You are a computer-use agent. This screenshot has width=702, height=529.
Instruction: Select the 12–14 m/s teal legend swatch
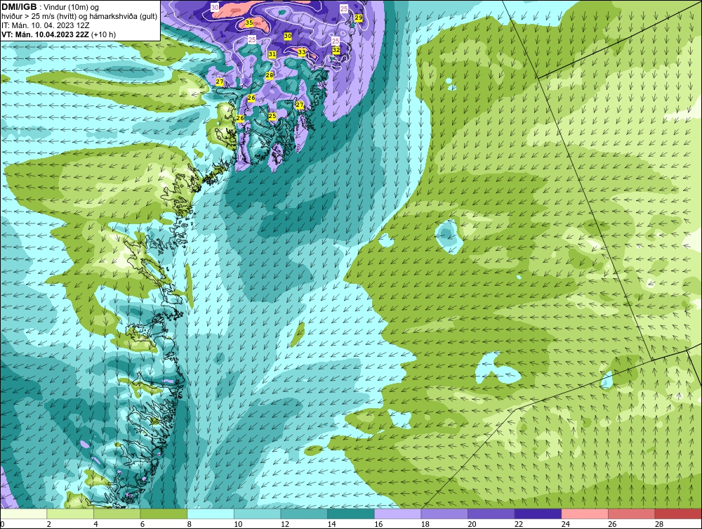(x=304, y=514)
